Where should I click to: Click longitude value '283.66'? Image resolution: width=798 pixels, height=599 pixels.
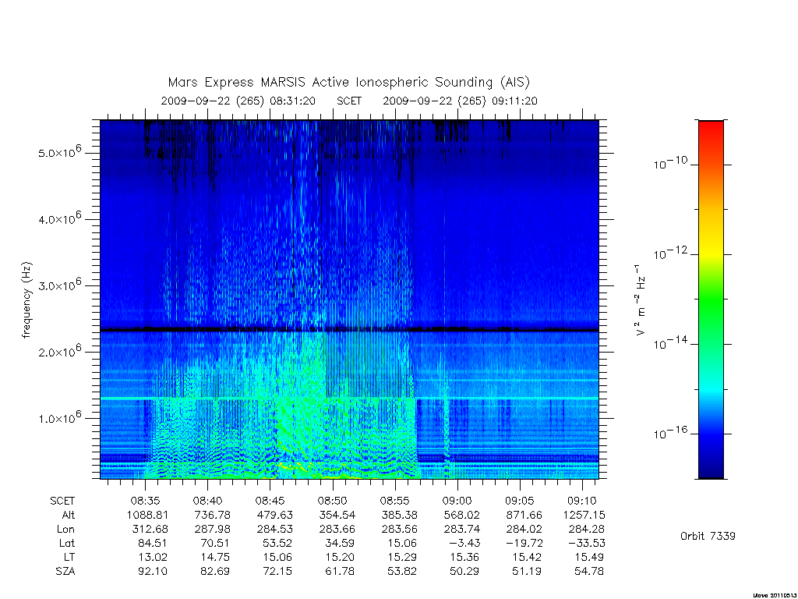click(337, 530)
